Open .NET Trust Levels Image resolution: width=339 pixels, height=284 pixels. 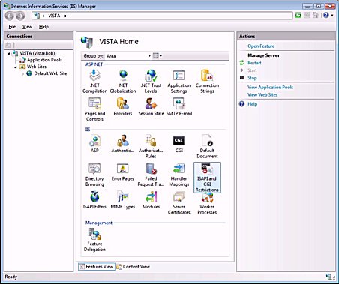[x=151, y=81]
